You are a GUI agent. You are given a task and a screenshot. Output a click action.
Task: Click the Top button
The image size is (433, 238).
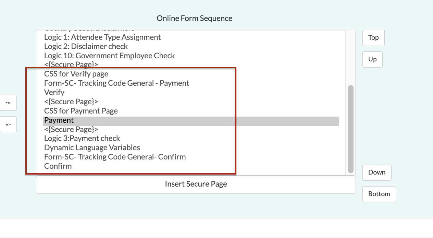coord(373,38)
